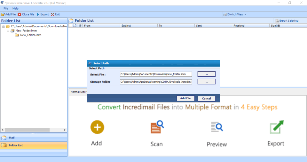The width and height of the screenshot is (307, 162).
Task: Click the Export Selected button
Action: 287,21
